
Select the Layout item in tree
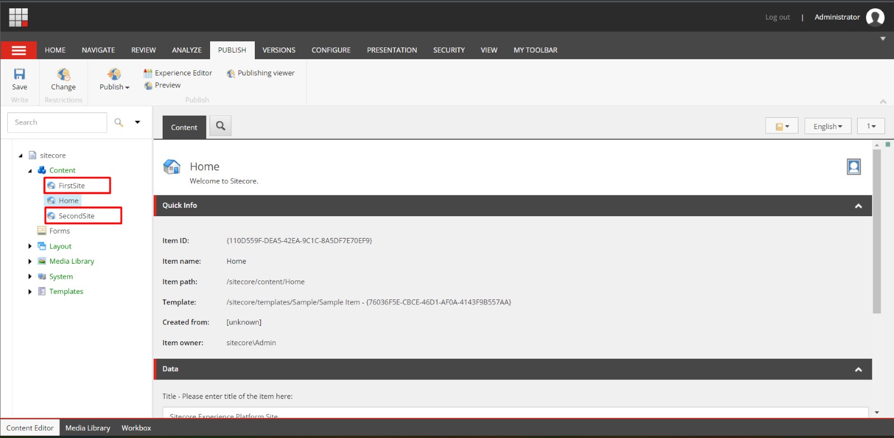coord(55,246)
